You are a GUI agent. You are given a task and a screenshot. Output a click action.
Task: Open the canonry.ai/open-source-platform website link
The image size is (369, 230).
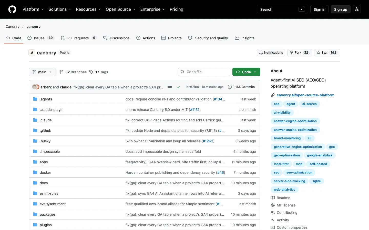point(305,95)
